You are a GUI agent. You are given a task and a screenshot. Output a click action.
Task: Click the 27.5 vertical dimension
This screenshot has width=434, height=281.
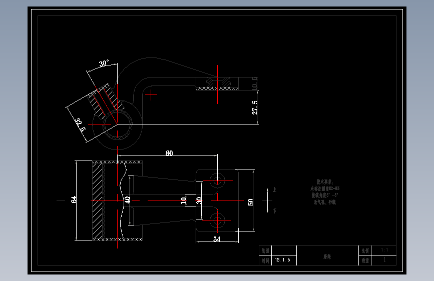tap(255, 107)
